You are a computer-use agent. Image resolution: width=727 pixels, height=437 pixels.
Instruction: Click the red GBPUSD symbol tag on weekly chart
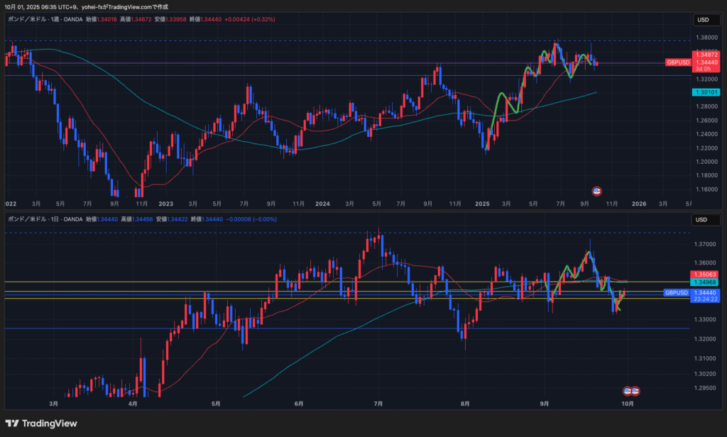click(x=677, y=62)
